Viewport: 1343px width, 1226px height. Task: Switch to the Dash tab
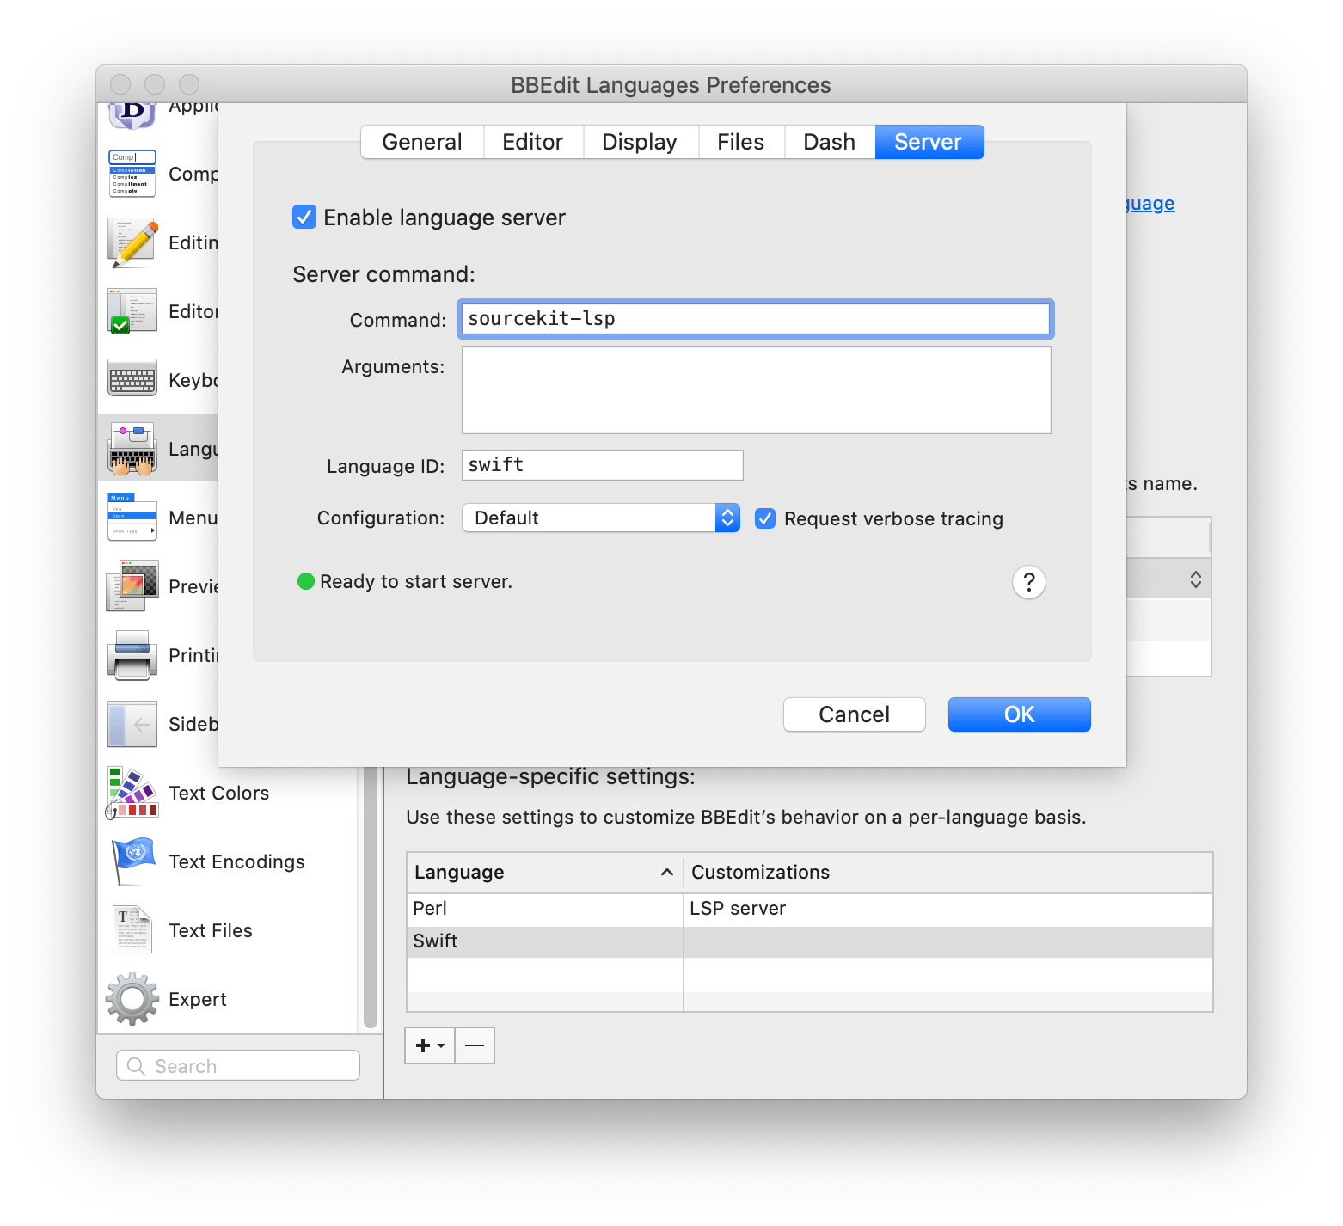tap(829, 141)
